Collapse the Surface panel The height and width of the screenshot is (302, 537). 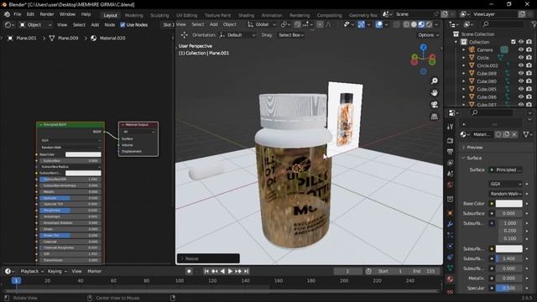coord(474,158)
